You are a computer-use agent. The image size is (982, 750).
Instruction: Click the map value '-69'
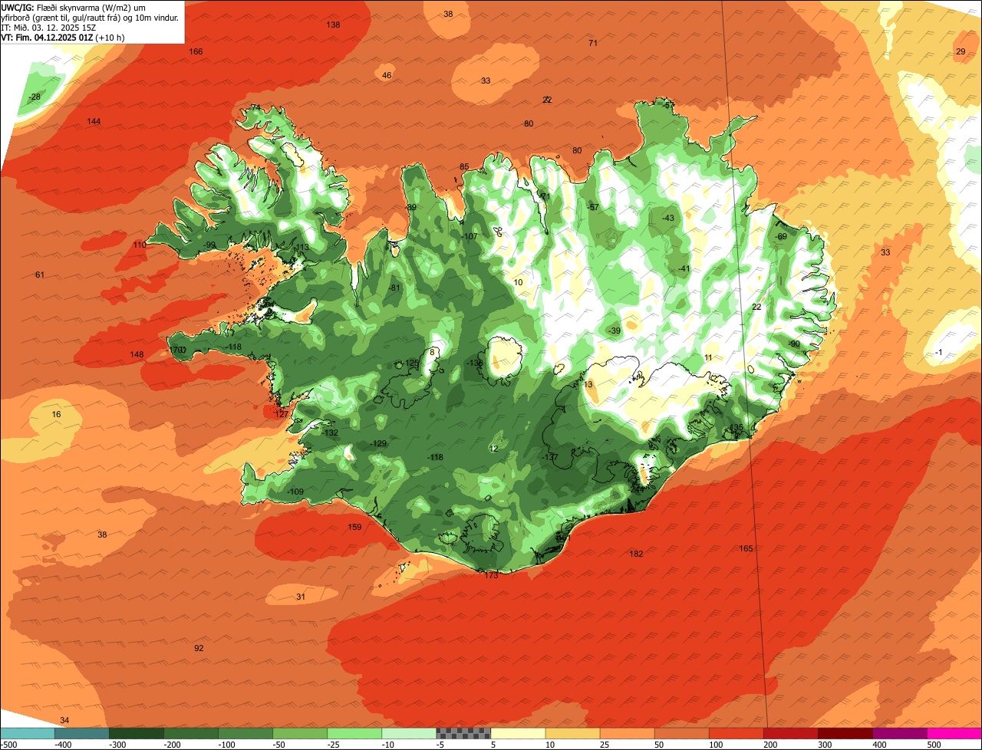tap(781, 236)
